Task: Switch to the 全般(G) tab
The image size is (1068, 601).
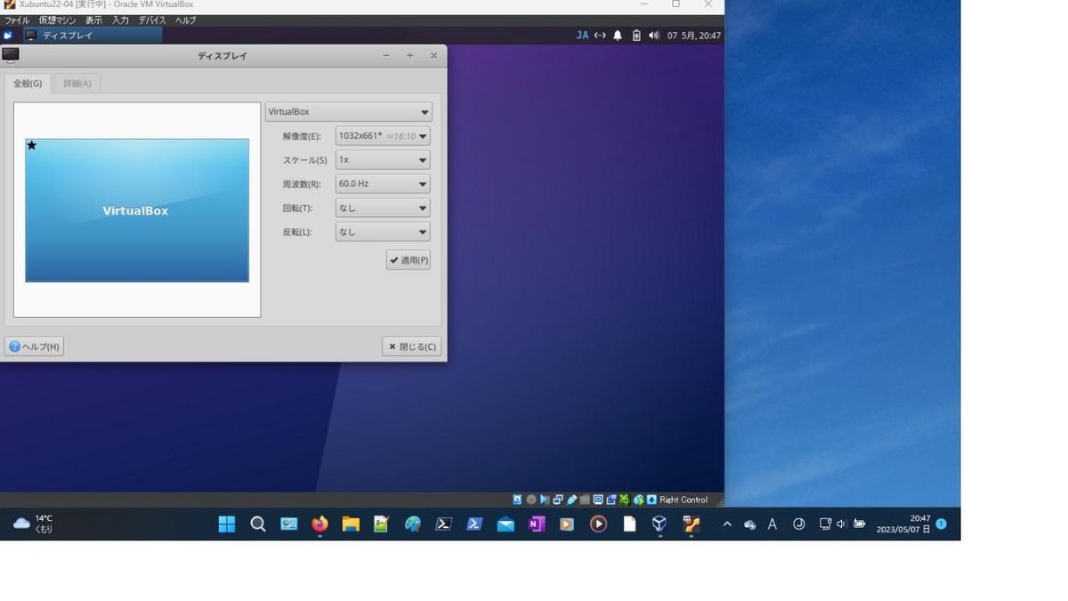Action: click(x=28, y=84)
